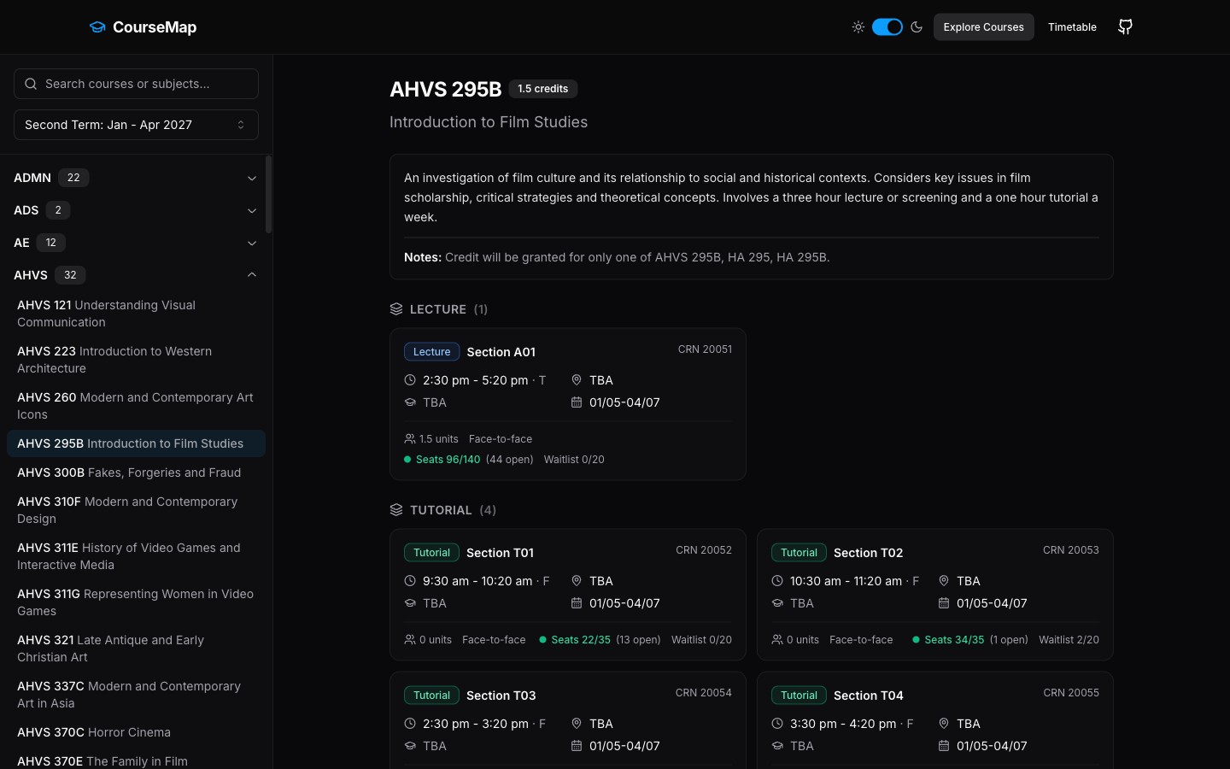This screenshot has width=1230, height=769.
Task: Click the LECTURE section layers icon
Action: click(x=396, y=309)
